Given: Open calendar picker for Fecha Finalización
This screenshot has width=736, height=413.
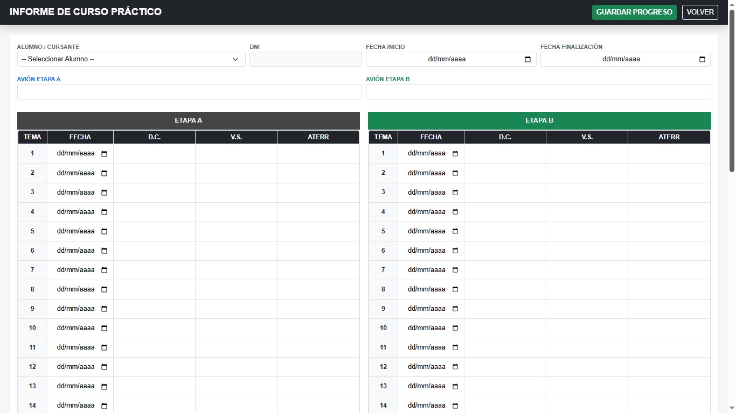Looking at the screenshot, I should click(702, 59).
